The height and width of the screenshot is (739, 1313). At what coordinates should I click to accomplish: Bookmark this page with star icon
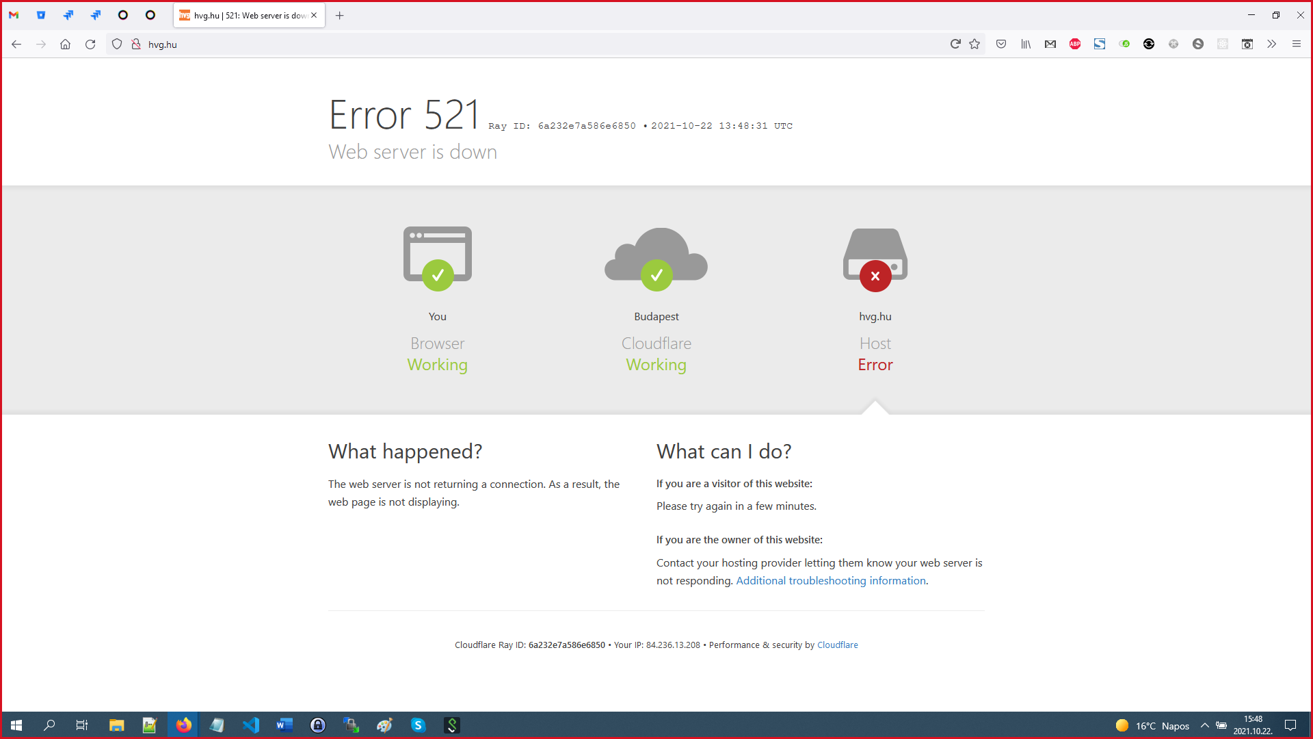click(974, 44)
